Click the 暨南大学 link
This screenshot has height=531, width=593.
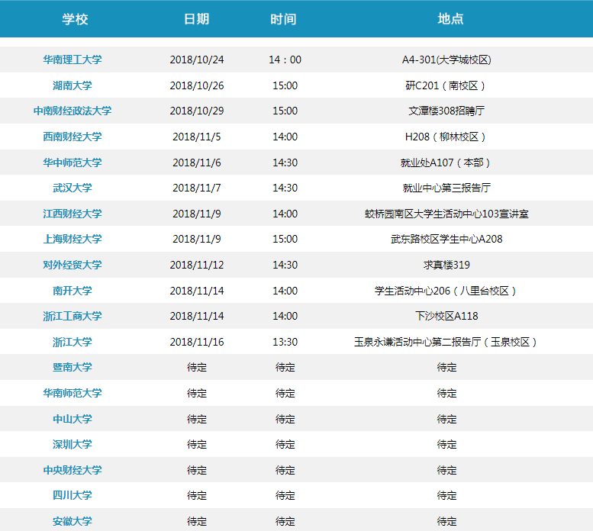pos(73,368)
